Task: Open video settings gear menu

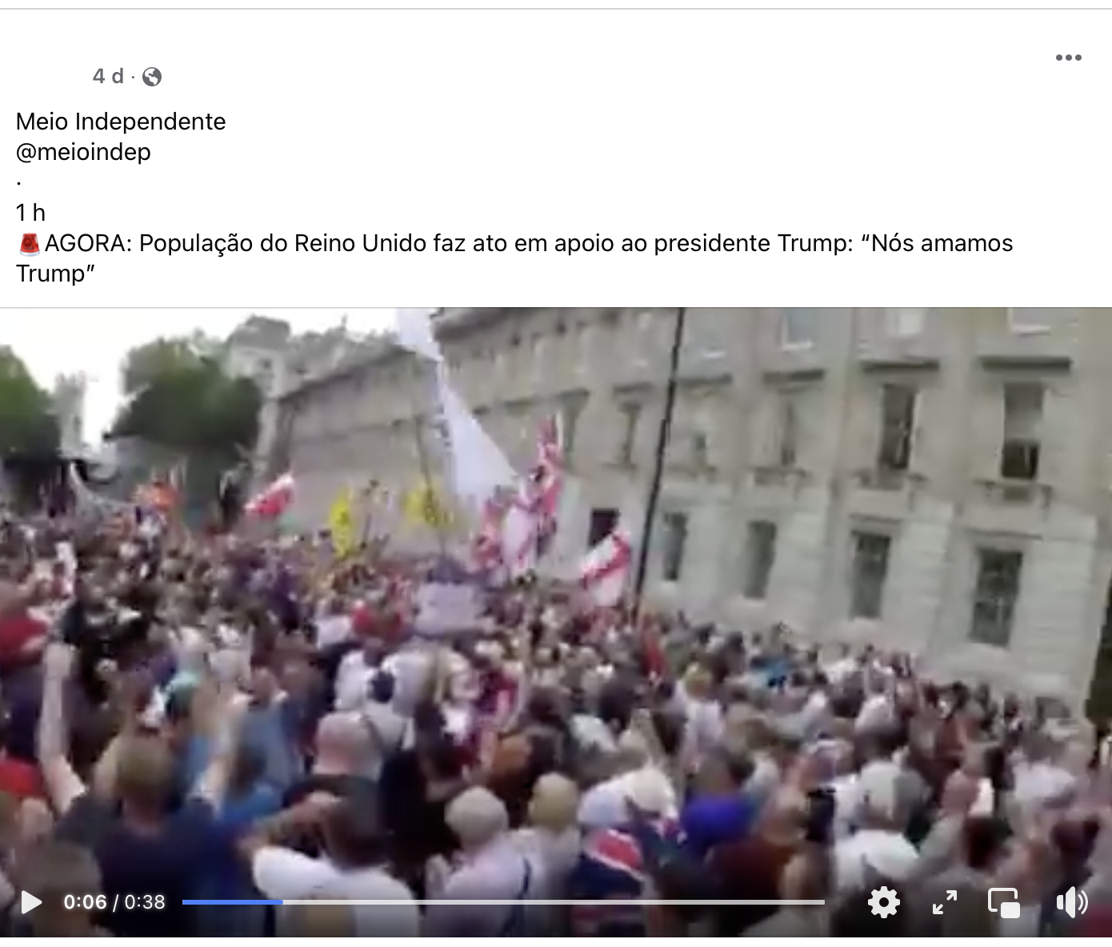Action: (883, 902)
